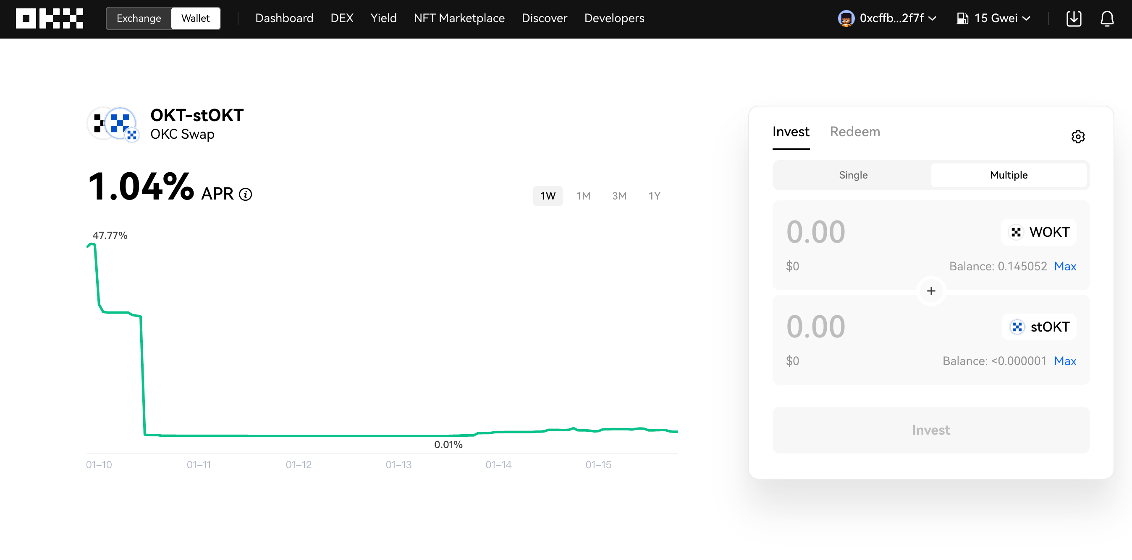This screenshot has width=1132, height=560.
Task: Switch to the Invest tab
Action: (x=791, y=132)
